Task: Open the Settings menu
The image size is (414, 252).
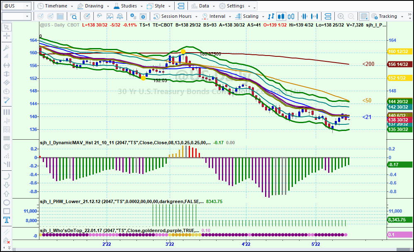Action: [232, 6]
